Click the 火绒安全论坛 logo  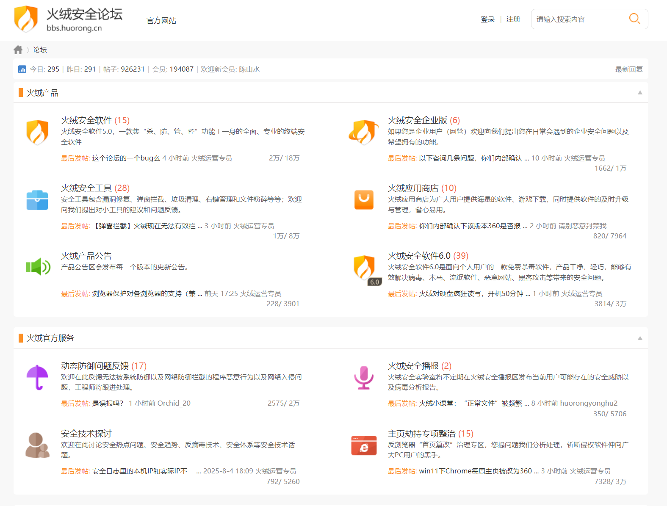pyautogui.click(x=68, y=19)
